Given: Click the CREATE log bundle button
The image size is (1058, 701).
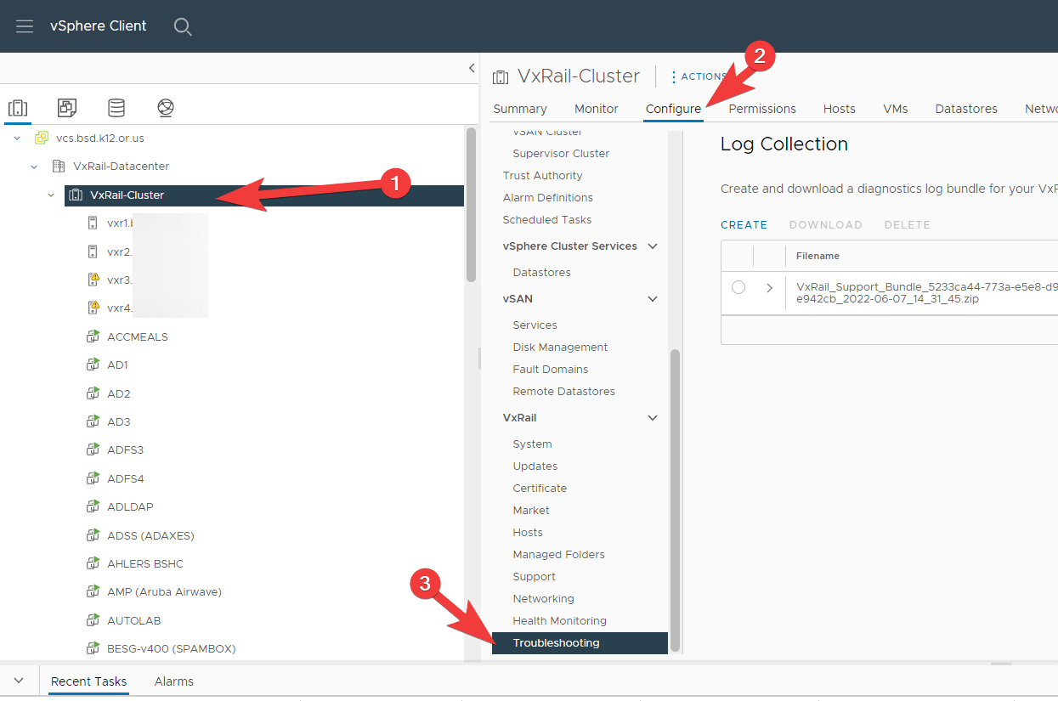Looking at the screenshot, I should (x=744, y=224).
